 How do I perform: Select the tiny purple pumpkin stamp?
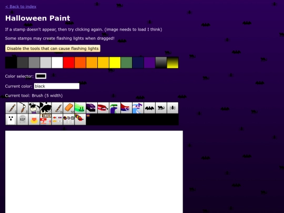[x=88, y=116]
